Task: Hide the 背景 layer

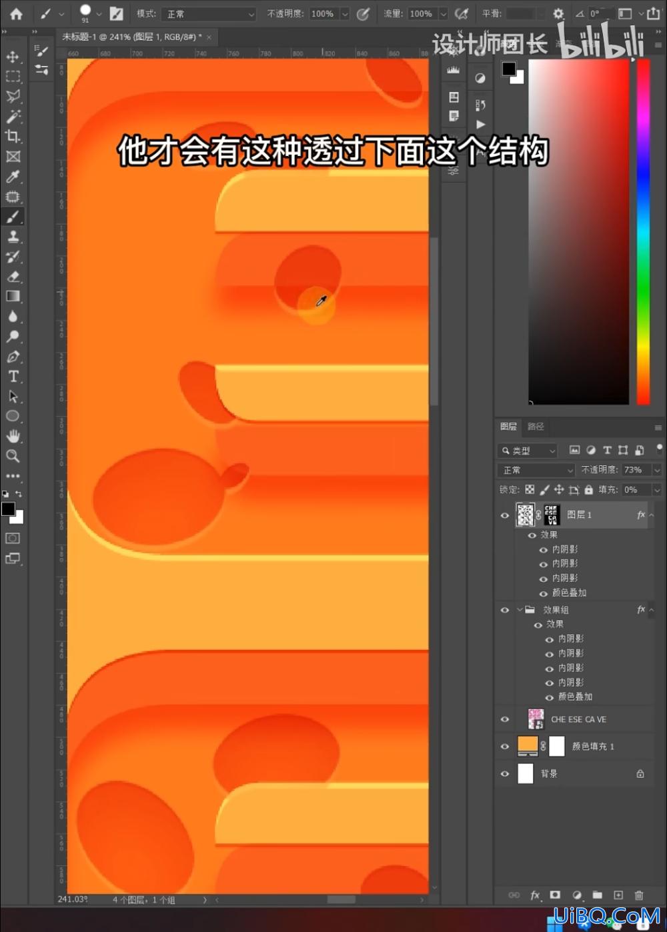Action: click(505, 773)
